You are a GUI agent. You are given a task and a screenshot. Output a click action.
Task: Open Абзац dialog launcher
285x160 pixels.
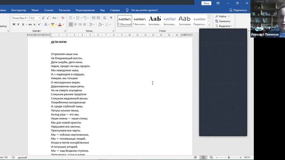click(114, 31)
